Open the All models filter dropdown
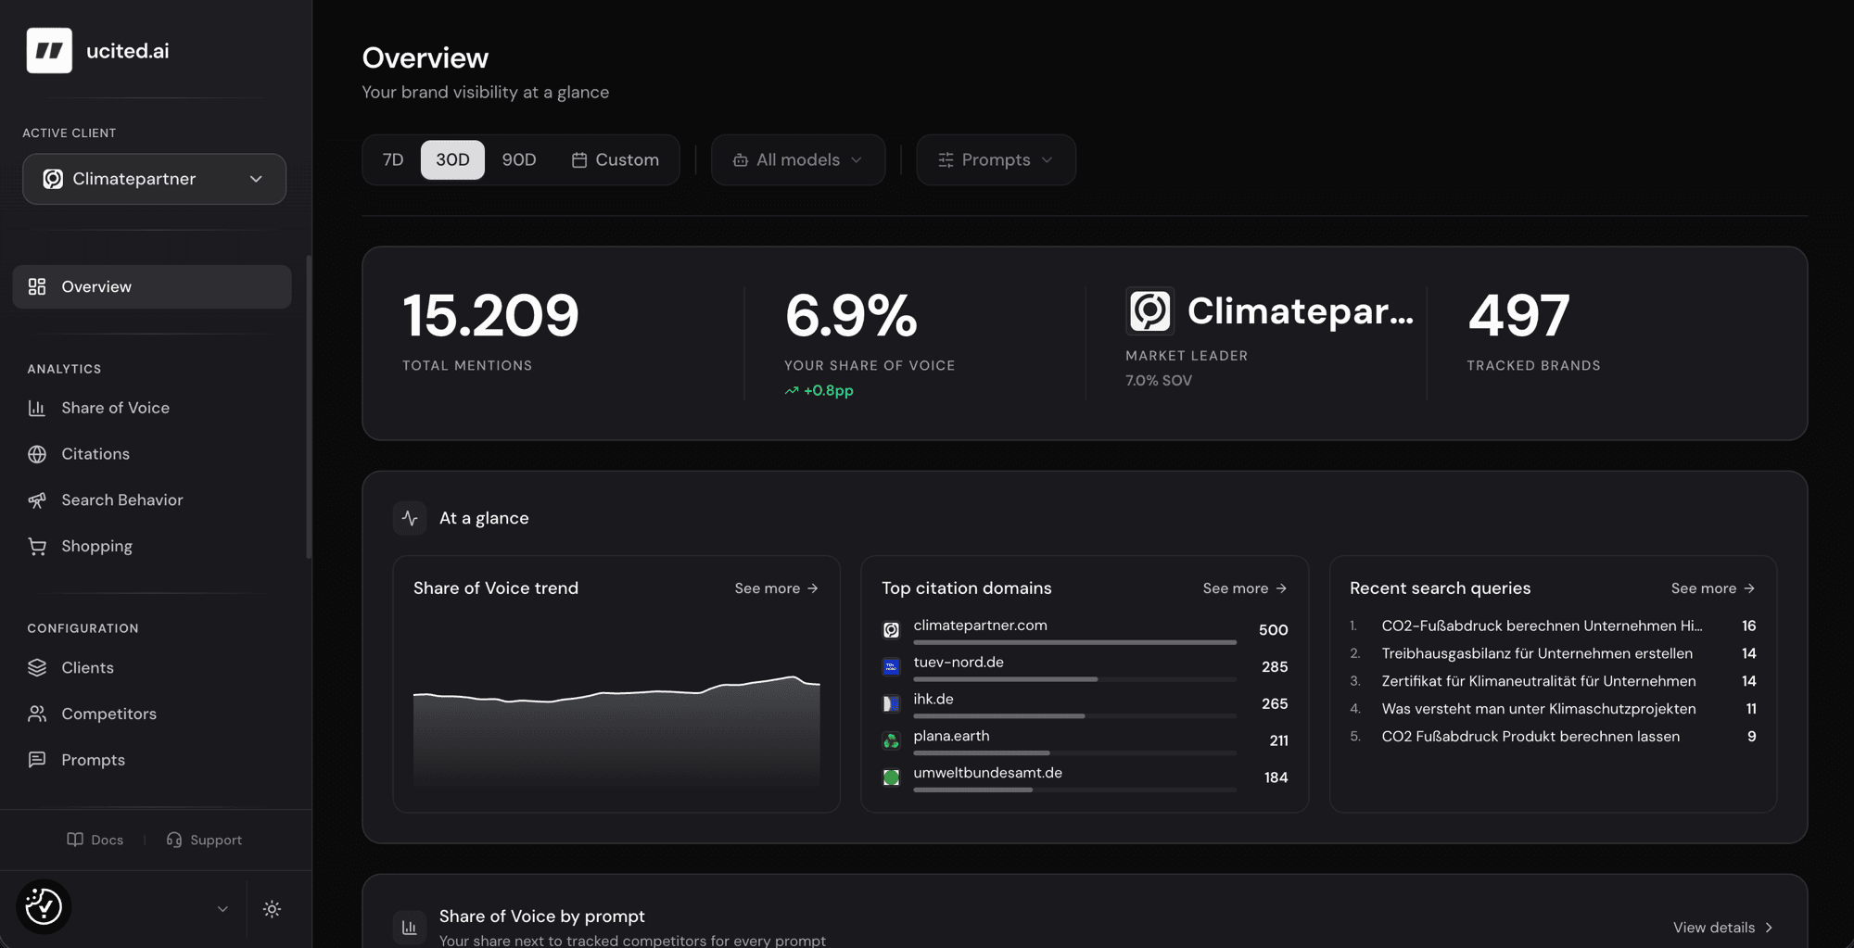The image size is (1854, 948). click(798, 160)
